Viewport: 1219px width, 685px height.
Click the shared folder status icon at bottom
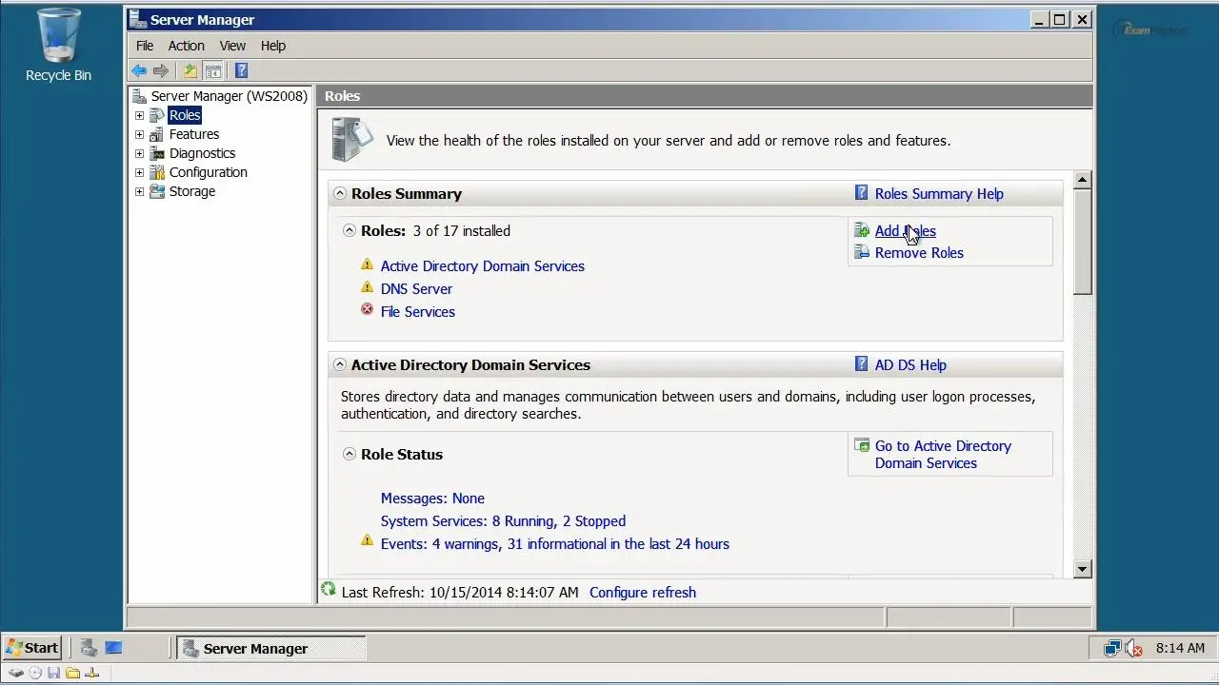coord(72,673)
